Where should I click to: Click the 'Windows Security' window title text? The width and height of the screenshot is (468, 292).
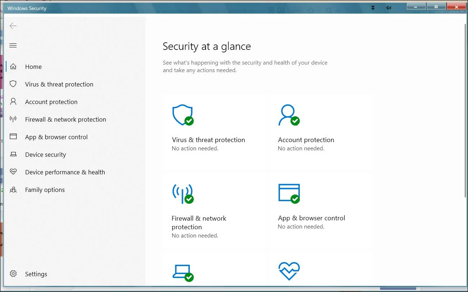point(27,8)
